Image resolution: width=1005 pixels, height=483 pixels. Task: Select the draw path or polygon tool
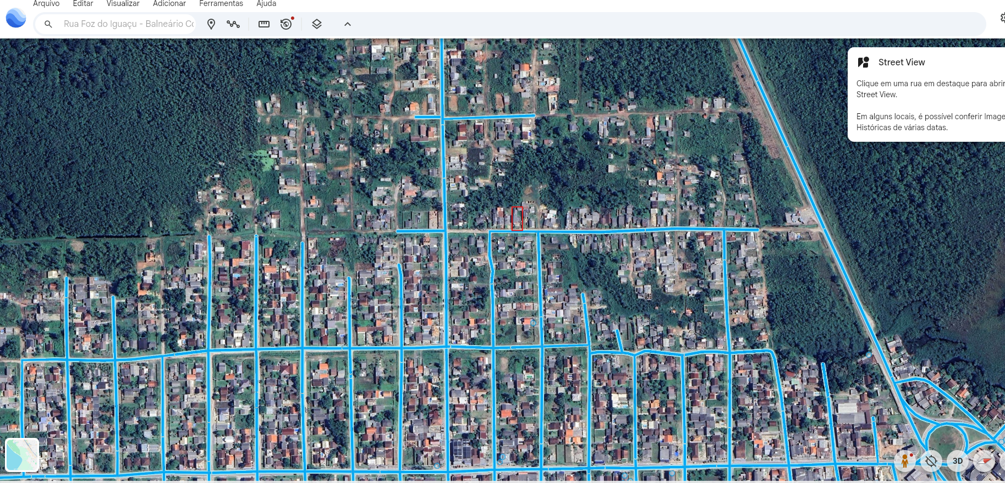233,24
